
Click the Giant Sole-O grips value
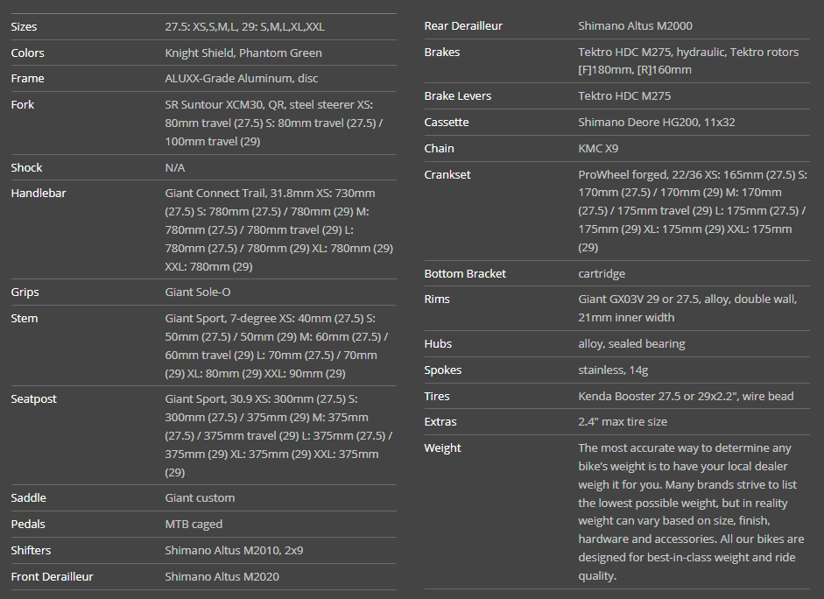[x=198, y=292]
